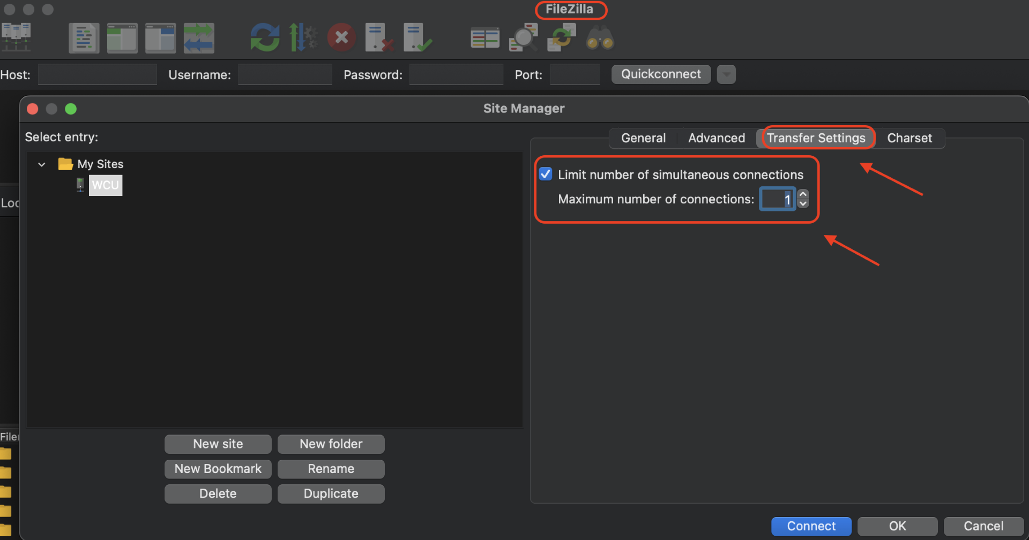This screenshot has width=1029, height=540.
Task: Rename the selected site entry
Action: click(x=331, y=469)
